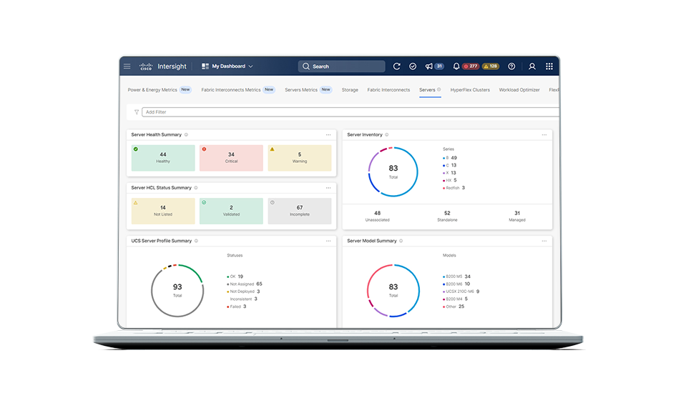Open the UCS Server Profile Summary options menu
Image resolution: width=676 pixels, height=408 pixels.
[x=328, y=242]
